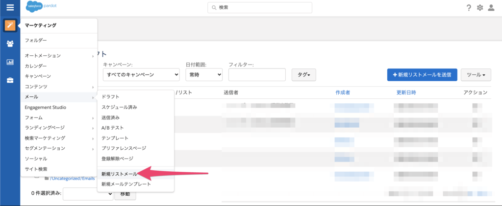The image size is (502, 206).
Task: Sort by 作成者 column header
Action: tap(343, 92)
